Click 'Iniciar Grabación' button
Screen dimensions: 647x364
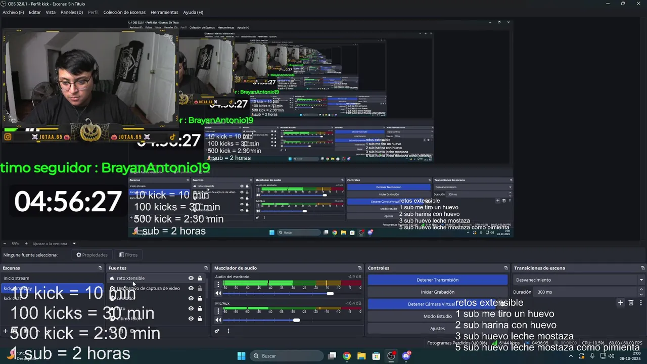click(x=438, y=292)
